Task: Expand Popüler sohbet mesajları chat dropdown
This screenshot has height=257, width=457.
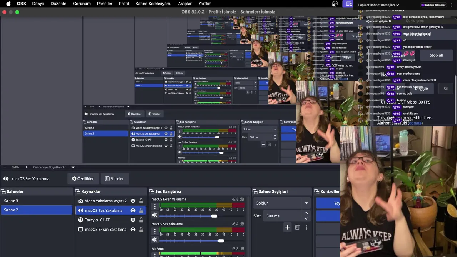Action: point(397,5)
